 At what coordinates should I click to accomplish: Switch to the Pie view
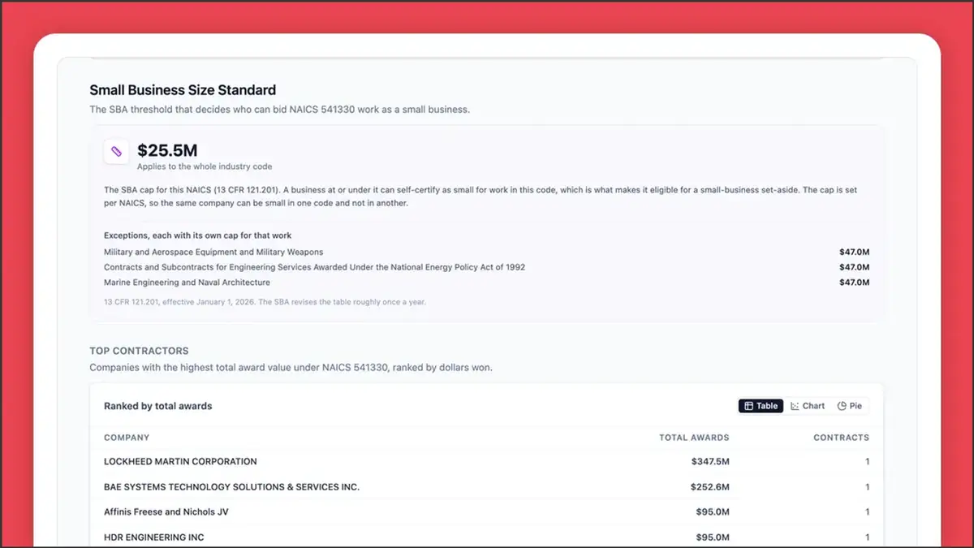850,406
